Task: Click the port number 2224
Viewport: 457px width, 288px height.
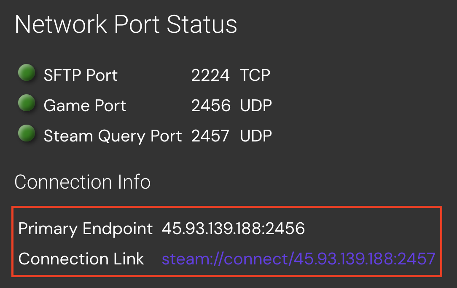Action: (x=211, y=75)
